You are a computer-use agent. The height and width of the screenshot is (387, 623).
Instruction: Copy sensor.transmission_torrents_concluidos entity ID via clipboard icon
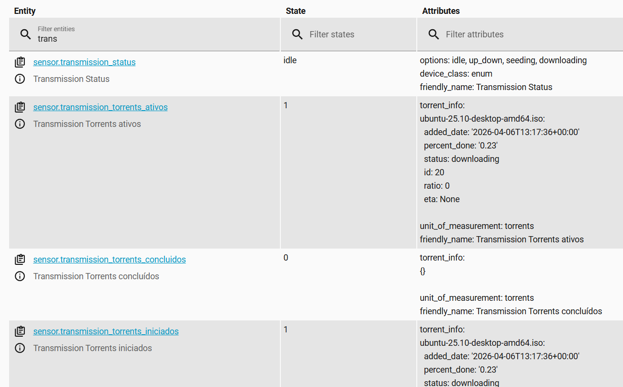click(x=20, y=260)
